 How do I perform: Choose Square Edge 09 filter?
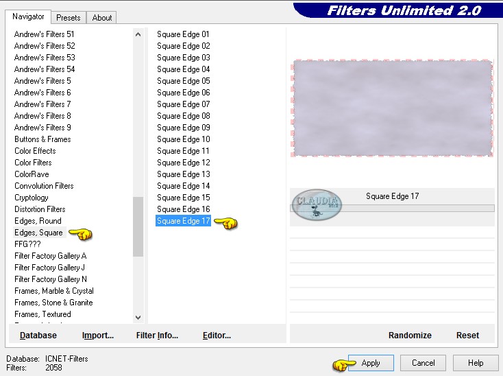point(184,128)
